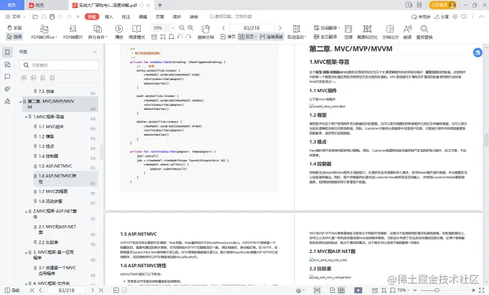Collapse the 3. MVC框架-第一应用程序 node
The height and width of the screenshot is (295, 489).
tap(26, 252)
